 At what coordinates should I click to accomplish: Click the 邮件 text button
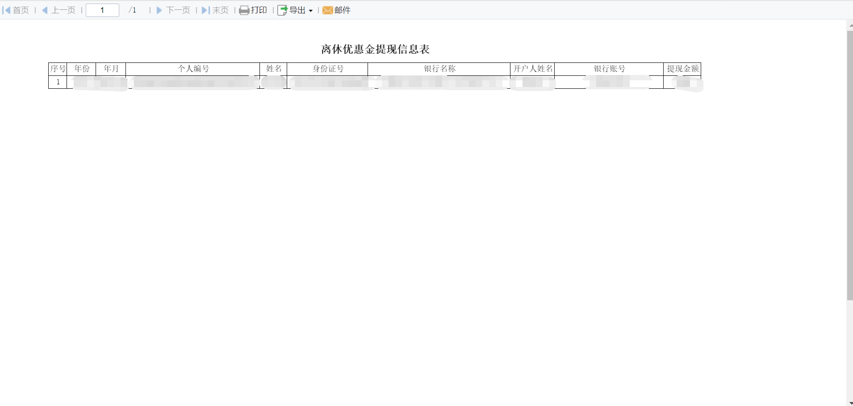pos(343,10)
